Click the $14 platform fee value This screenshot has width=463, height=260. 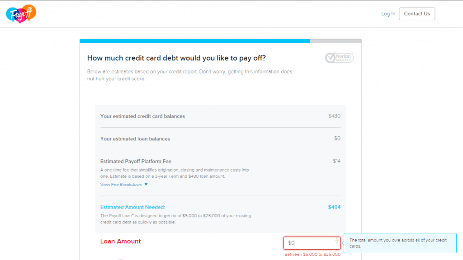coord(336,161)
